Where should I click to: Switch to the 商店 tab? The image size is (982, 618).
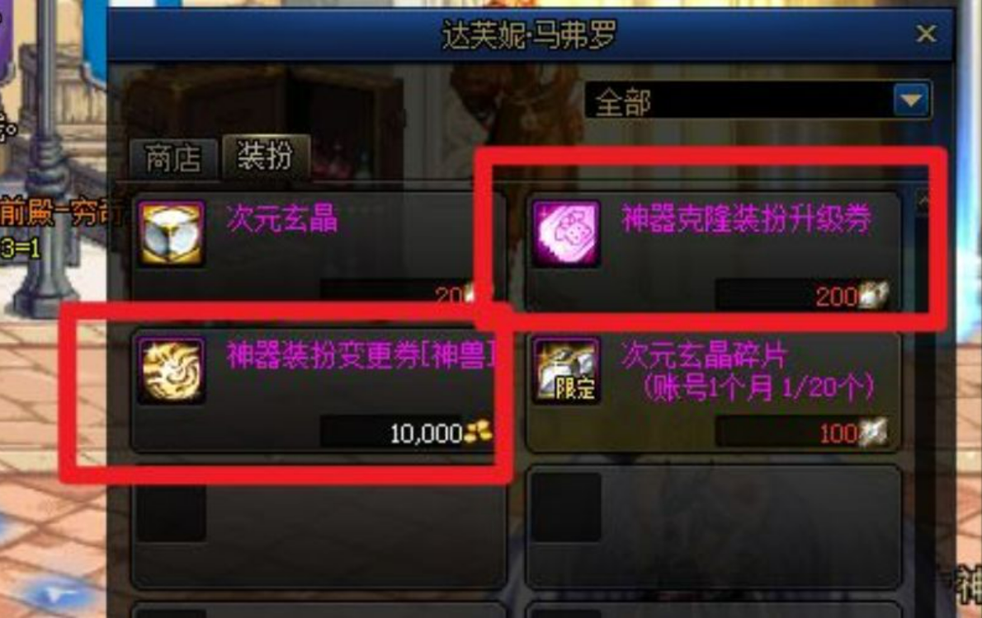pyautogui.click(x=173, y=157)
